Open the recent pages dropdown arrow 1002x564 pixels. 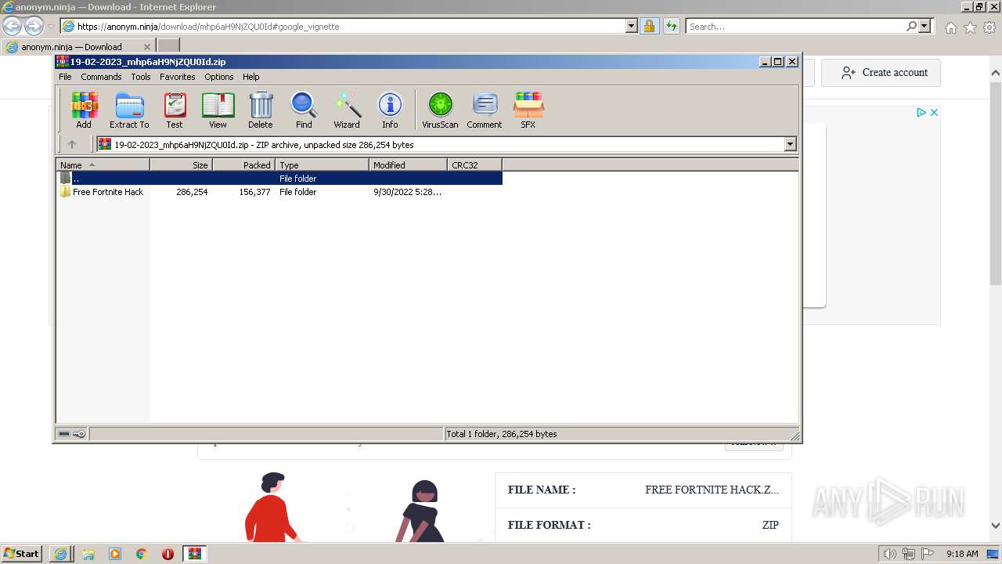point(51,27)
